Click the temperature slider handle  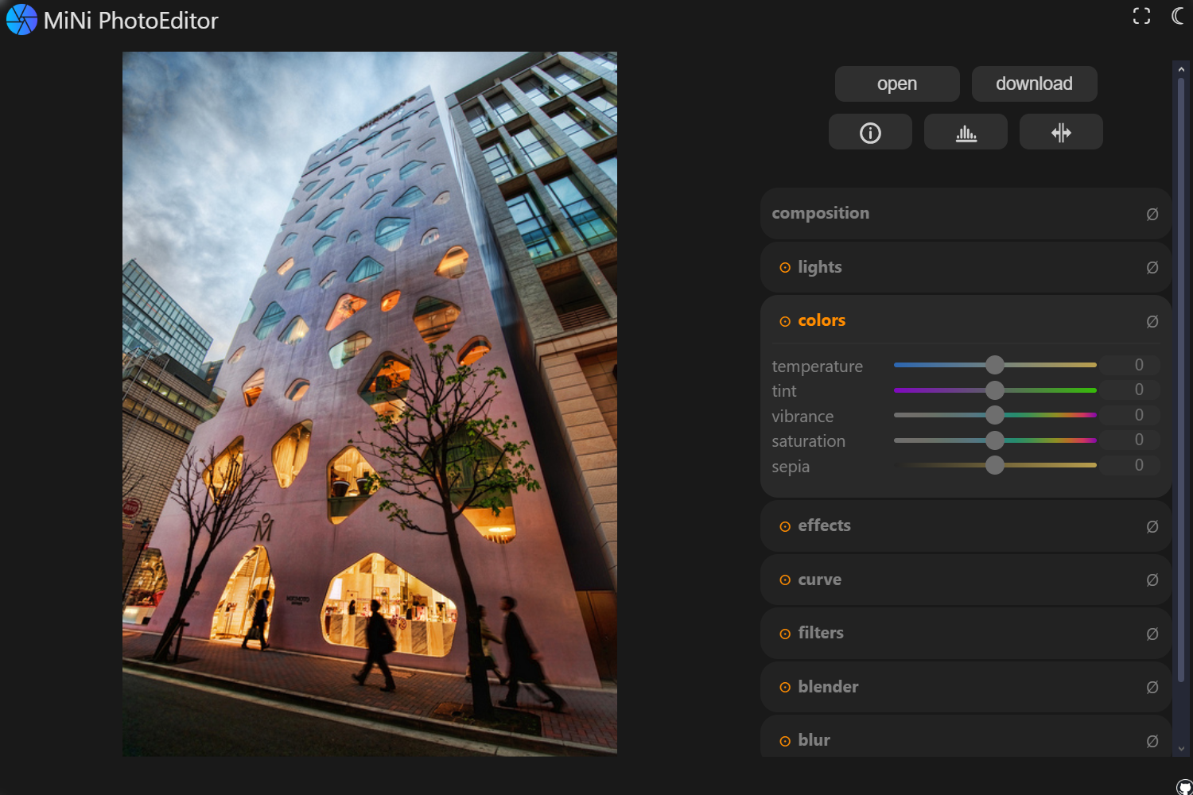995,365
